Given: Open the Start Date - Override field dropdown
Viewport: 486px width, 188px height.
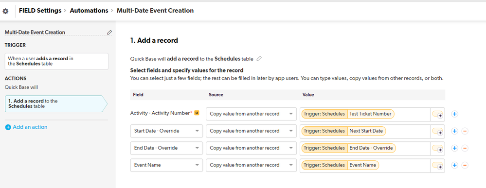Looking at the screenshot, I should pyautogui.click(x=166, y=131).
